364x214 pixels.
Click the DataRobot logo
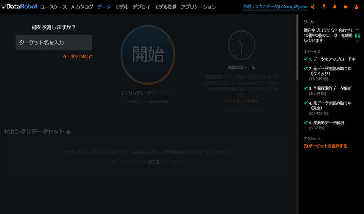[19, 7]
